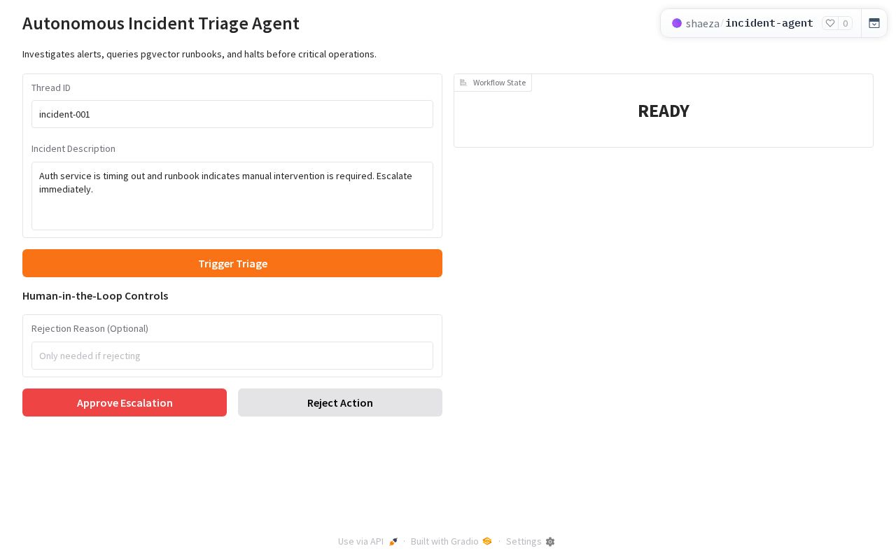Click the Gradio logo icon
Viewport: 896px width, 560px height.
click(487, 541)
